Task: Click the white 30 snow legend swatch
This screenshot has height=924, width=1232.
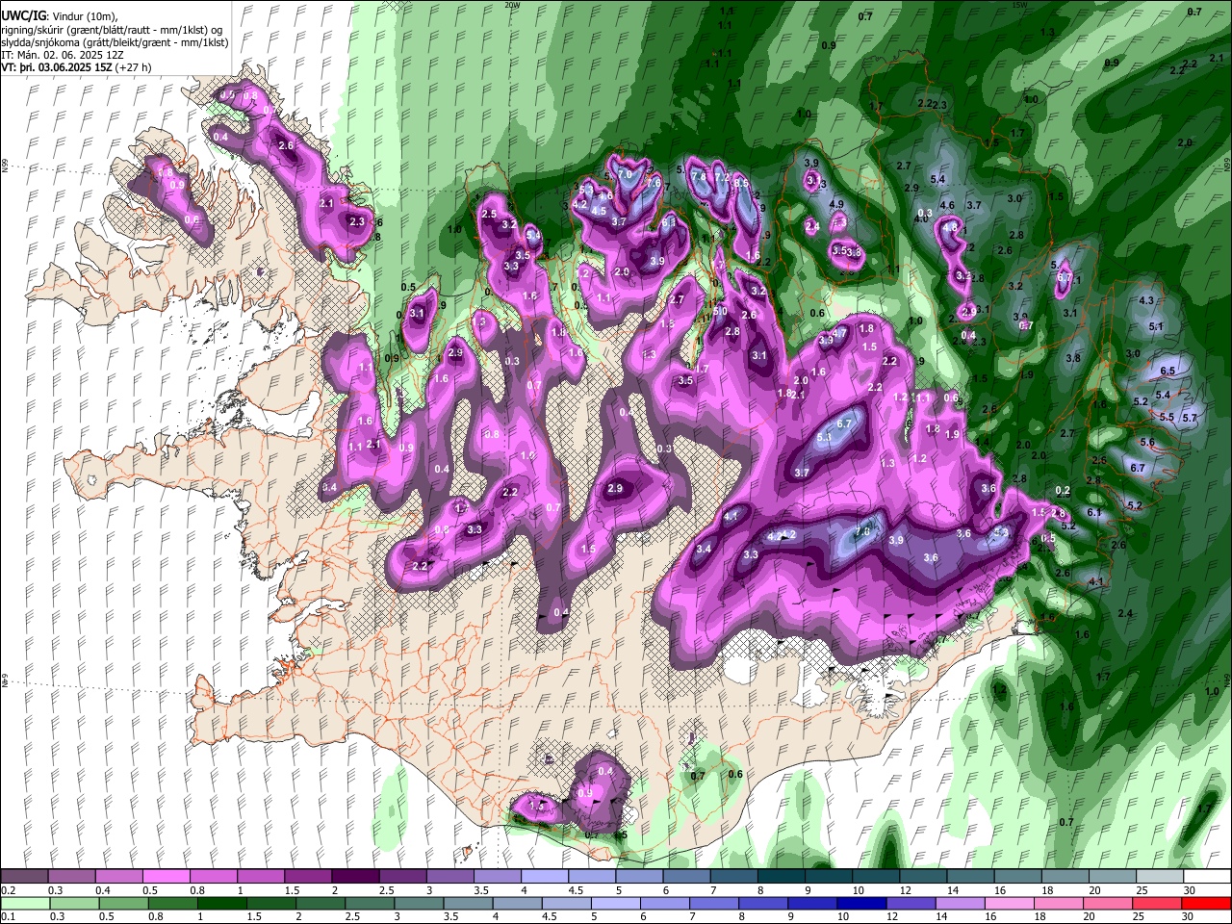Action: [x=1207, y=877]
